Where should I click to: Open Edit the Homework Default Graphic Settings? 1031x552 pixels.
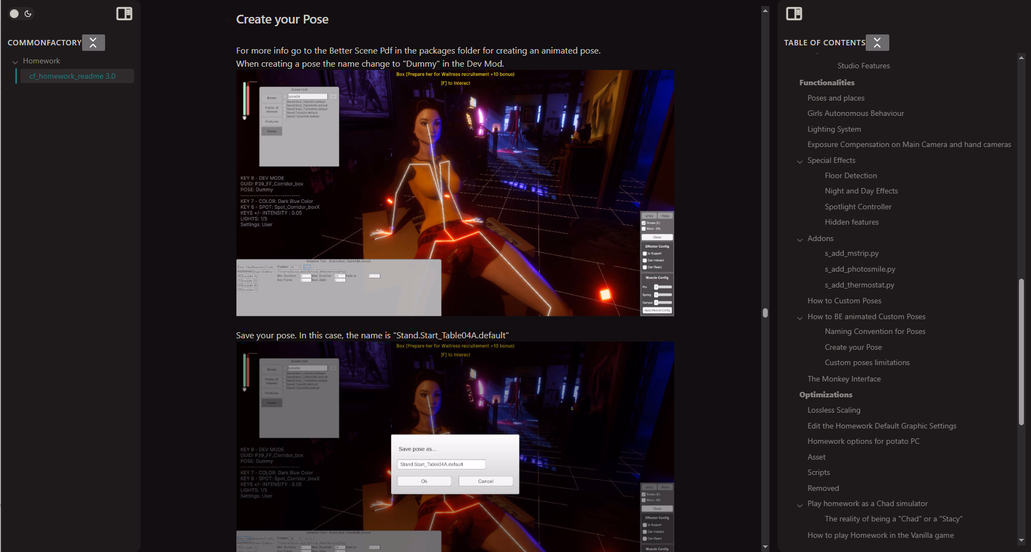(882, 426)
